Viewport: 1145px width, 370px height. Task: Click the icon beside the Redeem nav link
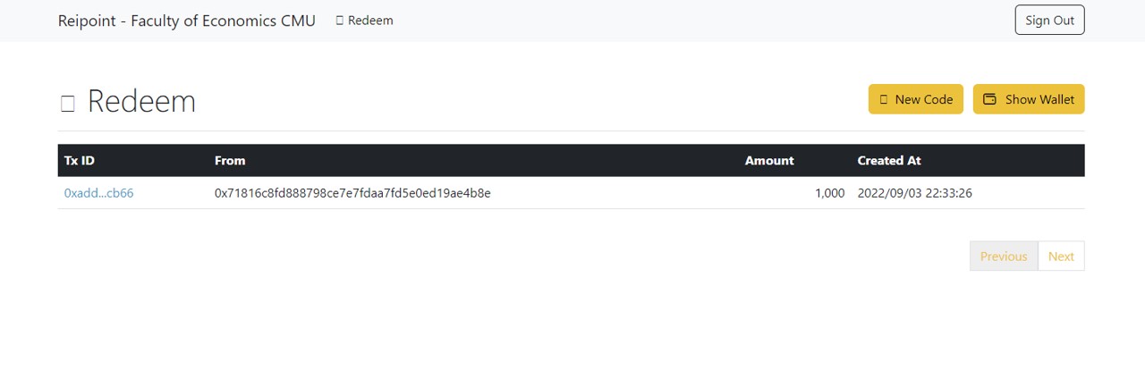point(340,21)
